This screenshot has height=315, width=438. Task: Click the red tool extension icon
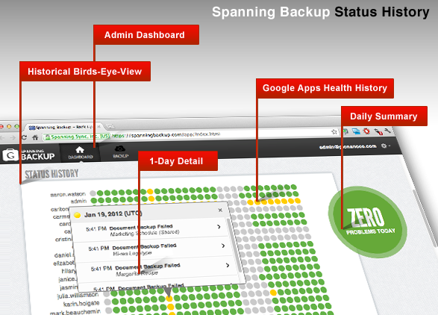click(x=378, y=131)
